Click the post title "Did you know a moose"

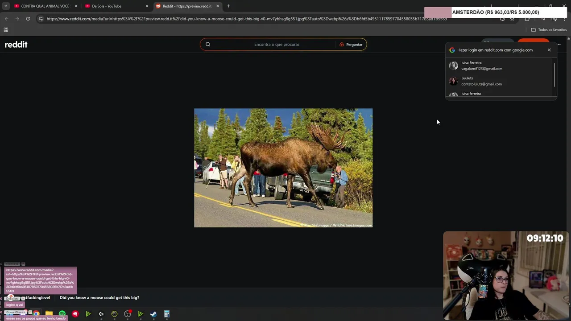pyautogui.click(x=99, y=297)
